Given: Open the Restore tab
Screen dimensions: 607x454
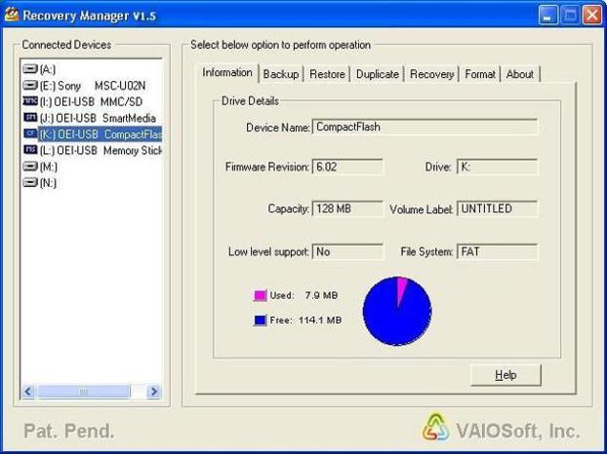Looking at the screenshot, I should 328,74.
